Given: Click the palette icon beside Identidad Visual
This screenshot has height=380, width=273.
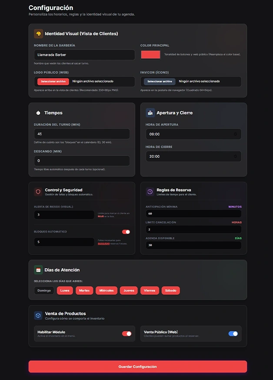Looking at the screenshot, I should pyautogui.click(x=38, y=33).
